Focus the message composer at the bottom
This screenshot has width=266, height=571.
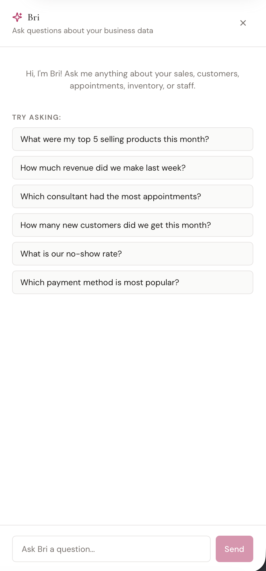pyautogui.click(x=111, y=549)
